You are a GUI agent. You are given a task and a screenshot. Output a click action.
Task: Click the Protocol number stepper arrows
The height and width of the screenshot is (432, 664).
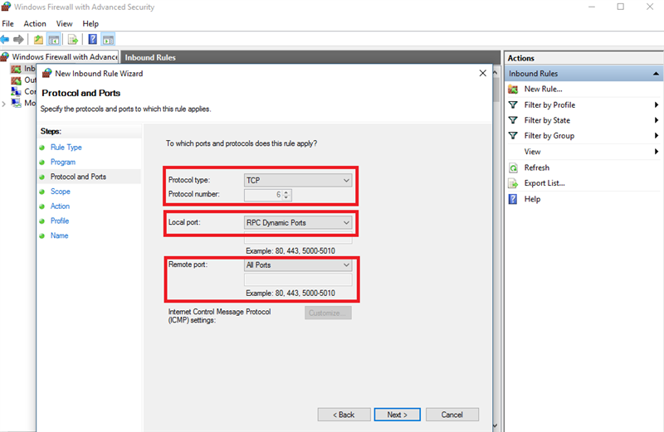point(286,196)
